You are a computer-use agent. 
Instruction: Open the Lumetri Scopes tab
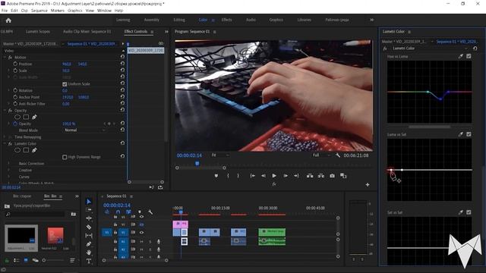pos(38,32)
